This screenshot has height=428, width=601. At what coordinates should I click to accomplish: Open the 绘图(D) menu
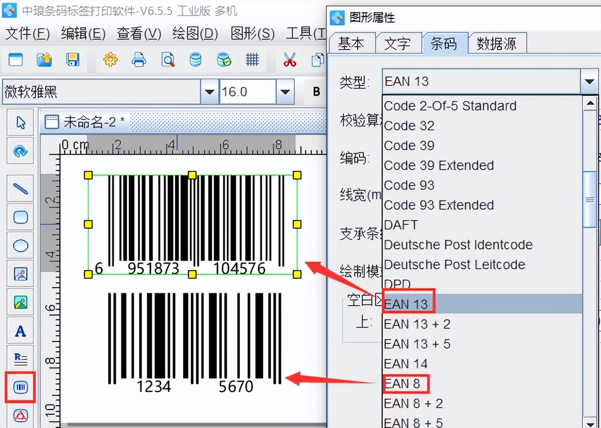click(x=194, y=34)
